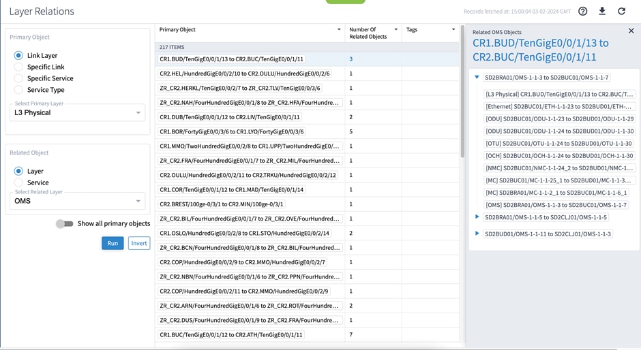
Task: Click the Invert button
Action: tap(139, 243)
